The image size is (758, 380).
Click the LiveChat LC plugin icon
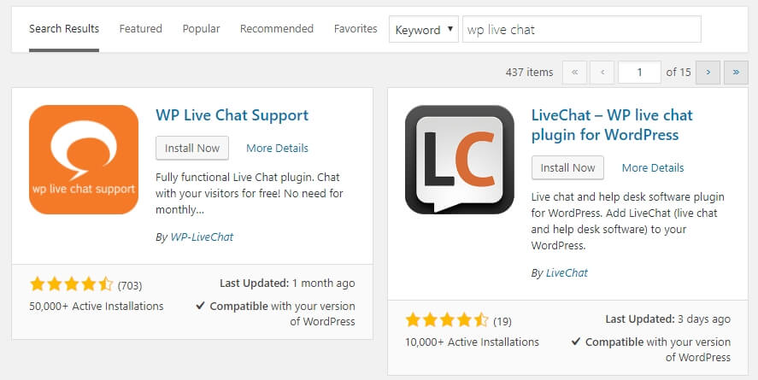point(460,160)
